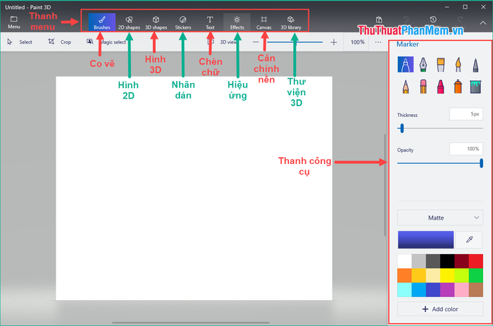Click the canvas vertical scrollbar
Screen dimensions: 493x326
coord(385,185)
